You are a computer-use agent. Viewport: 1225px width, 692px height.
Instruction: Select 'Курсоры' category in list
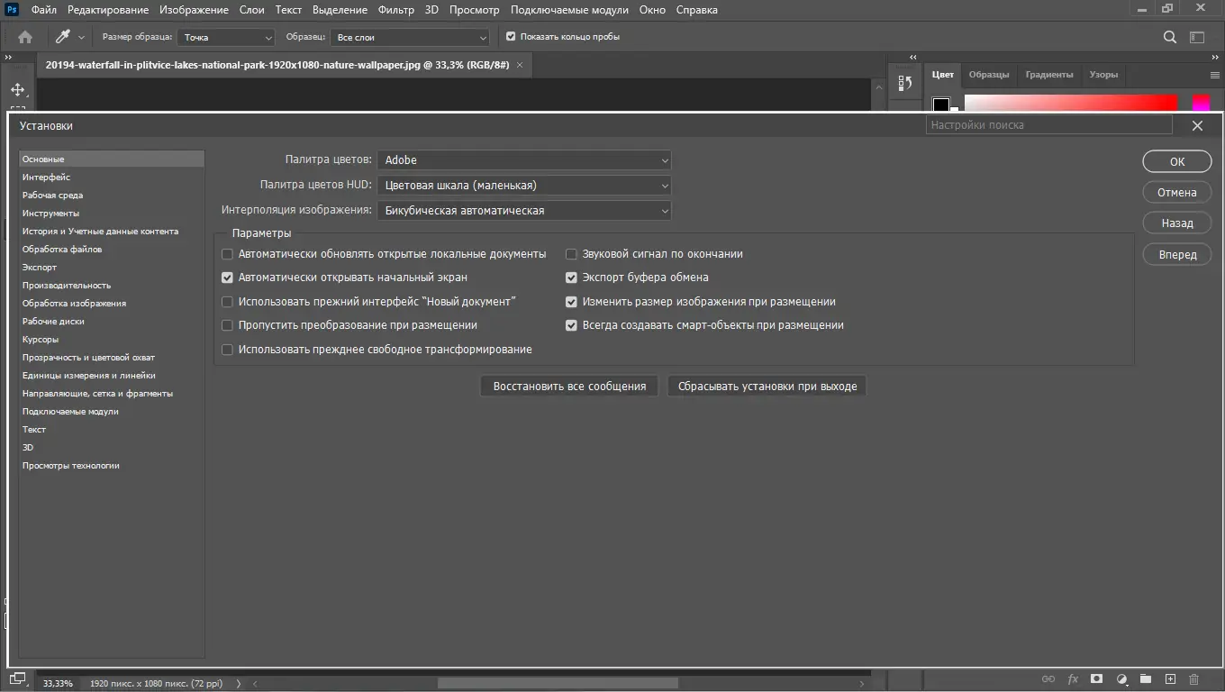tap(112, 340)
